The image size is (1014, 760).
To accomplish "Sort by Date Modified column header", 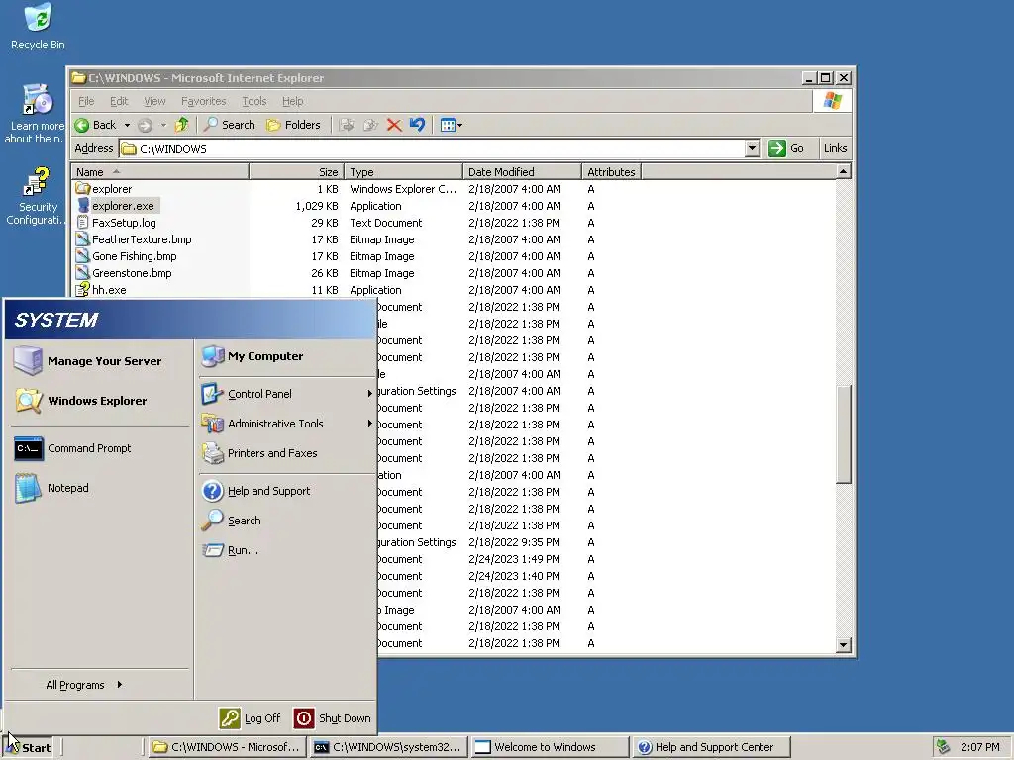I will pos(522,172).
